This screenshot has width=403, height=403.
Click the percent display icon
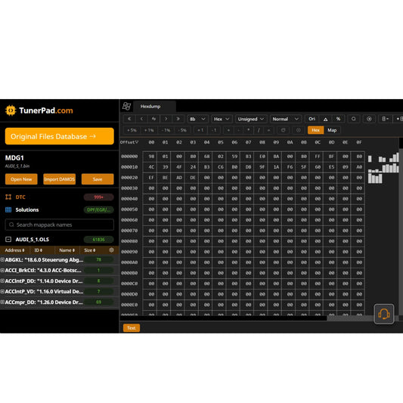point(338,119)
